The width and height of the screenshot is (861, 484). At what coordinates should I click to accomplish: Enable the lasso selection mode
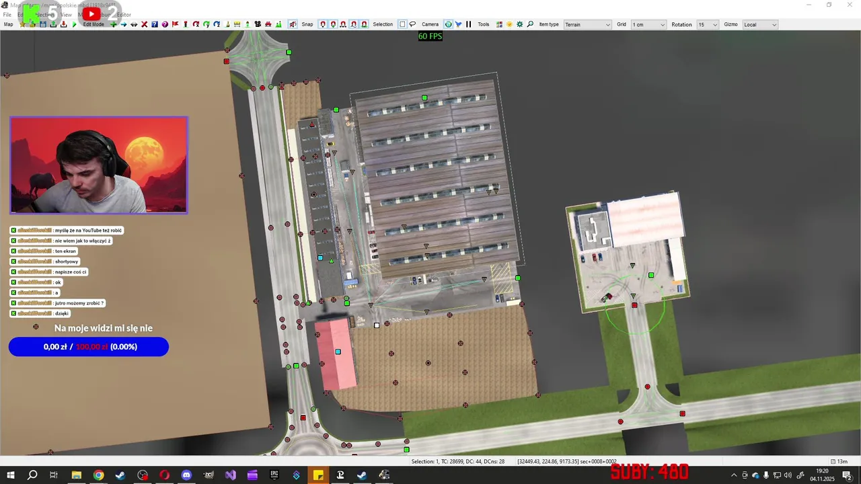412,24
